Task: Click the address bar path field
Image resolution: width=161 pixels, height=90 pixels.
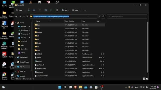Action: (64, 16)
